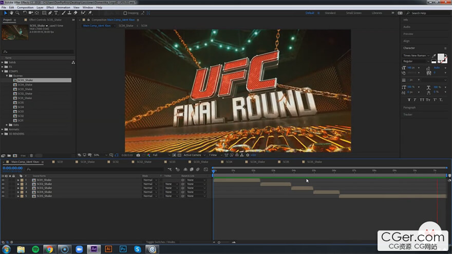Click the timeline zoom slider
This screenshot has height=254, width=452.
click(224, 242)
